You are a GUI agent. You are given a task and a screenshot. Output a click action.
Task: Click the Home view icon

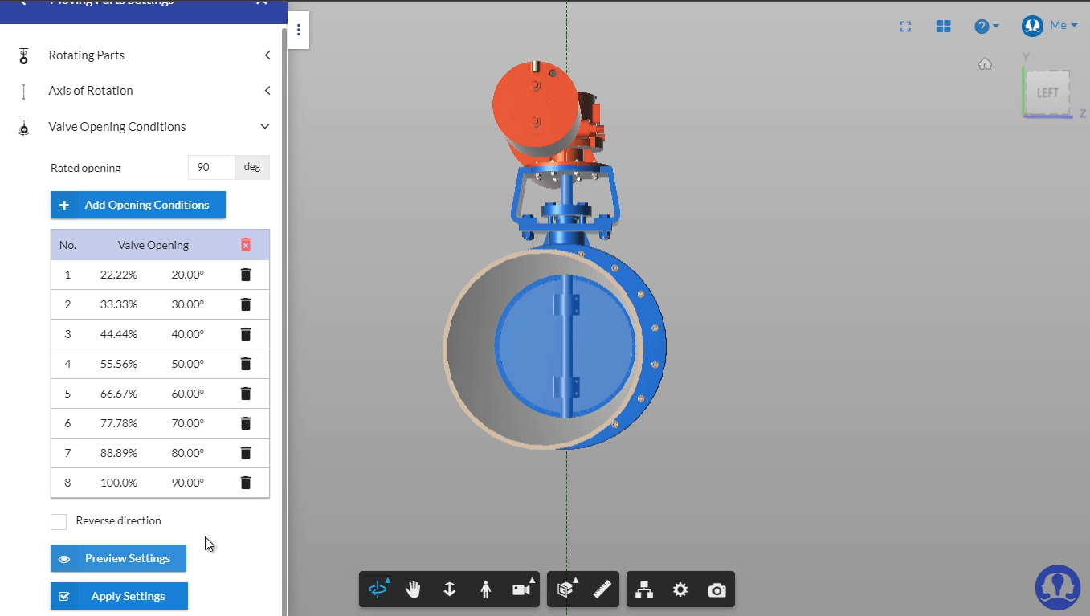985,64
